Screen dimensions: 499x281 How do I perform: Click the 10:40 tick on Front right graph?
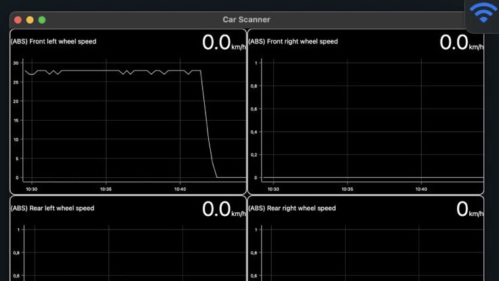tap(421, 189)
